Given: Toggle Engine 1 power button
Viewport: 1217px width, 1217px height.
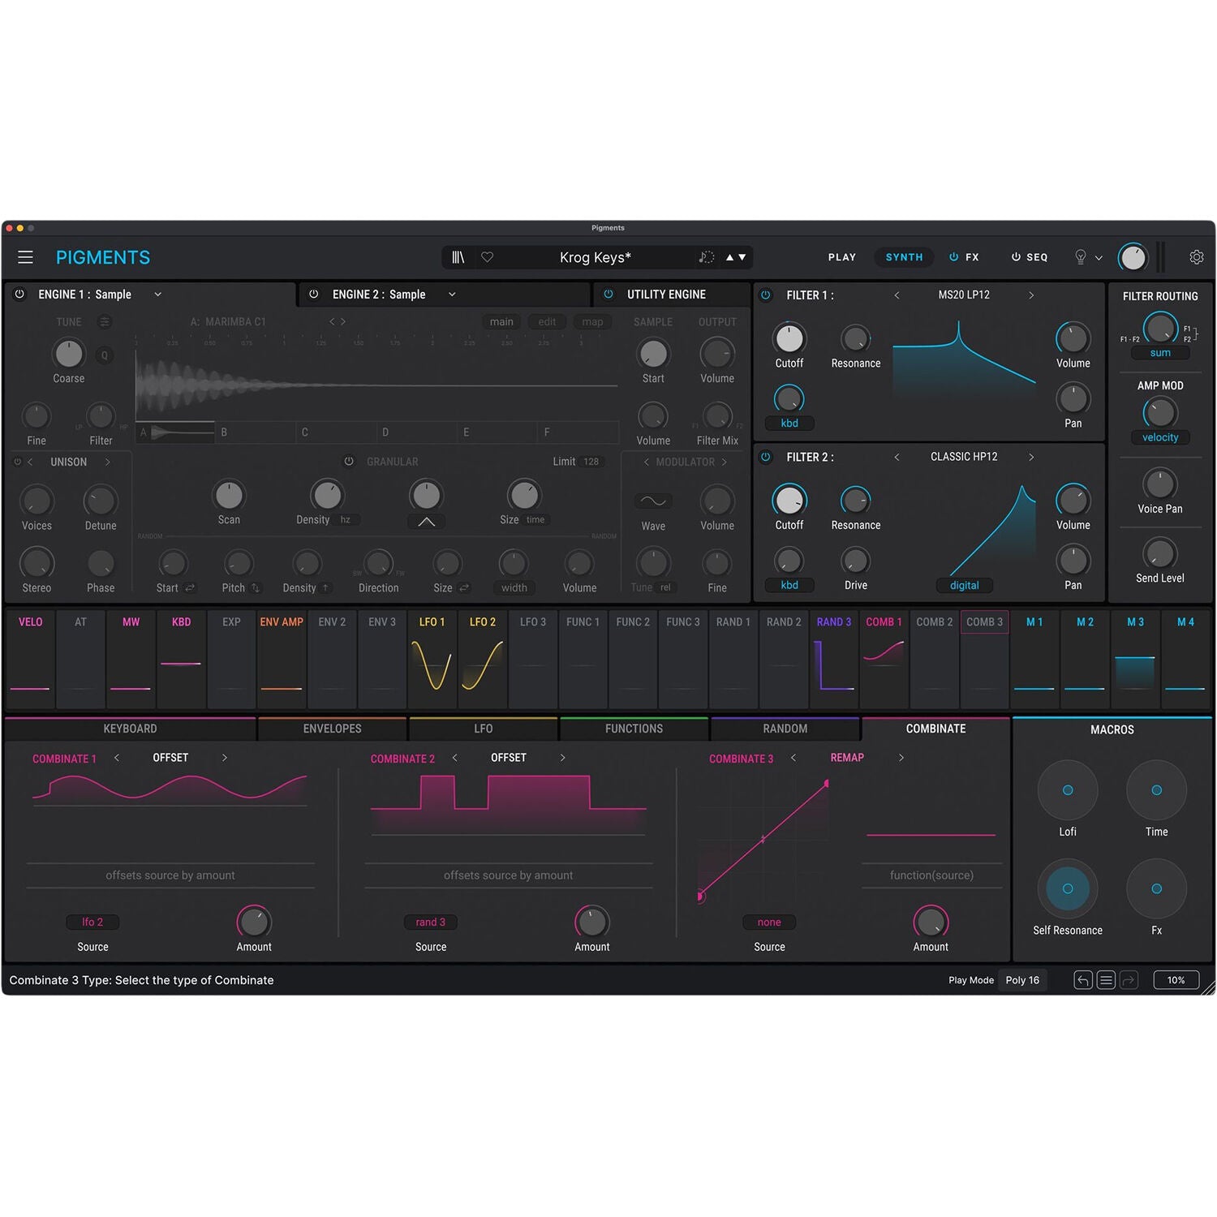Looking at the screenshot, I should click(x=19, y=295).
